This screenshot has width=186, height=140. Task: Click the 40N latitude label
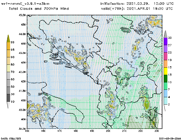click(23, 119)
